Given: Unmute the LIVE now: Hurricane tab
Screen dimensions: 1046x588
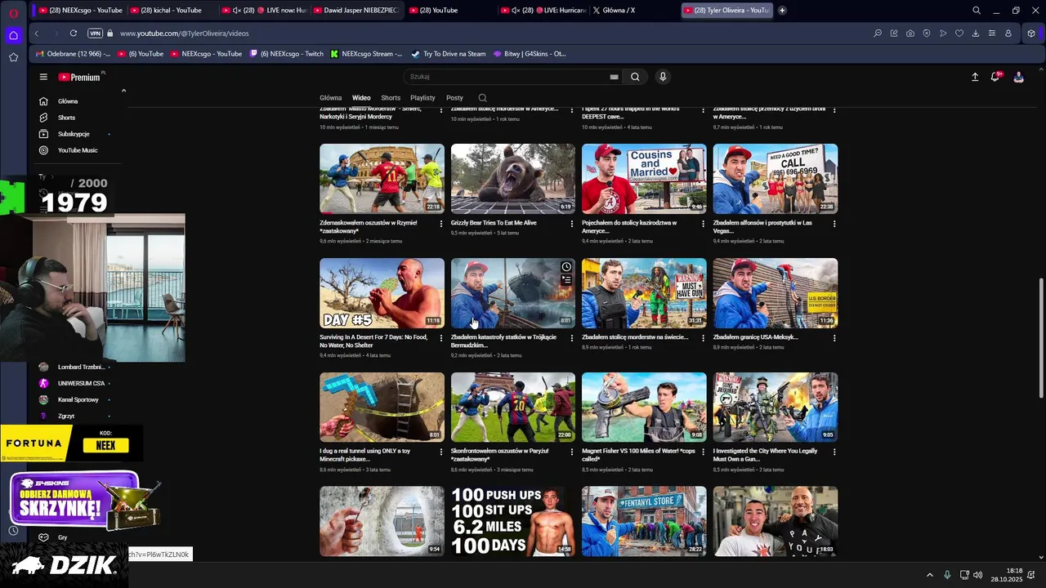Looking at the screenshot, I should 236,11.
